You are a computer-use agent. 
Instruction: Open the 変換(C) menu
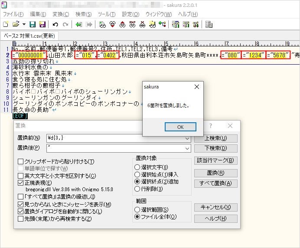pyautogui.click(x=61, y=14)
